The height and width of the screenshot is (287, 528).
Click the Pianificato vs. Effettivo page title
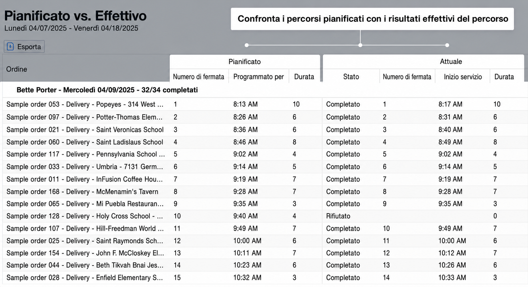75,16
